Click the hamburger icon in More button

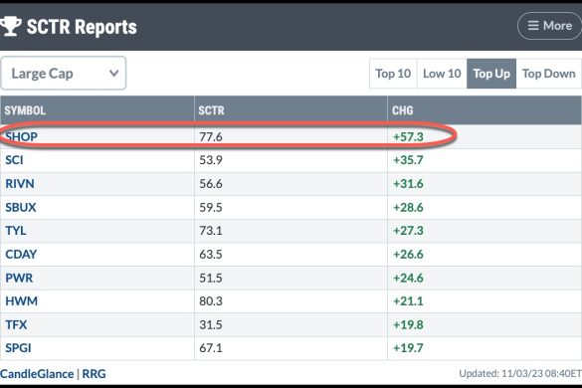click(533, 26)
